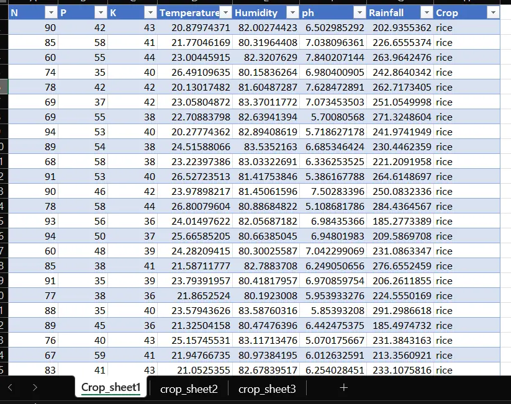Click the K column filter icon
The width and height of the screenshot is (511, 404).
coord(149,12)
